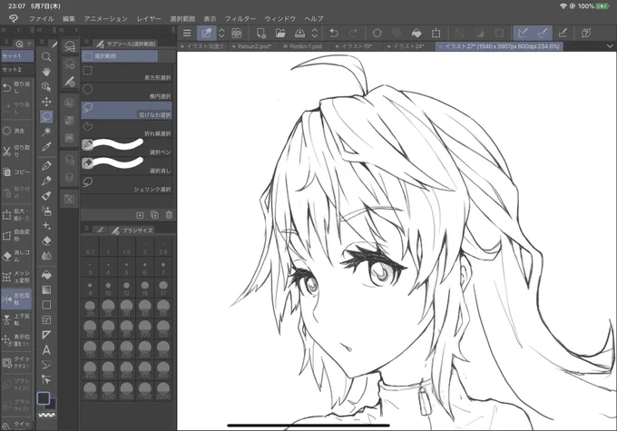Select the Auto select magic wand tool
Image resolution: width=617 pixels, height=431 pixels.
click(46, 132)
